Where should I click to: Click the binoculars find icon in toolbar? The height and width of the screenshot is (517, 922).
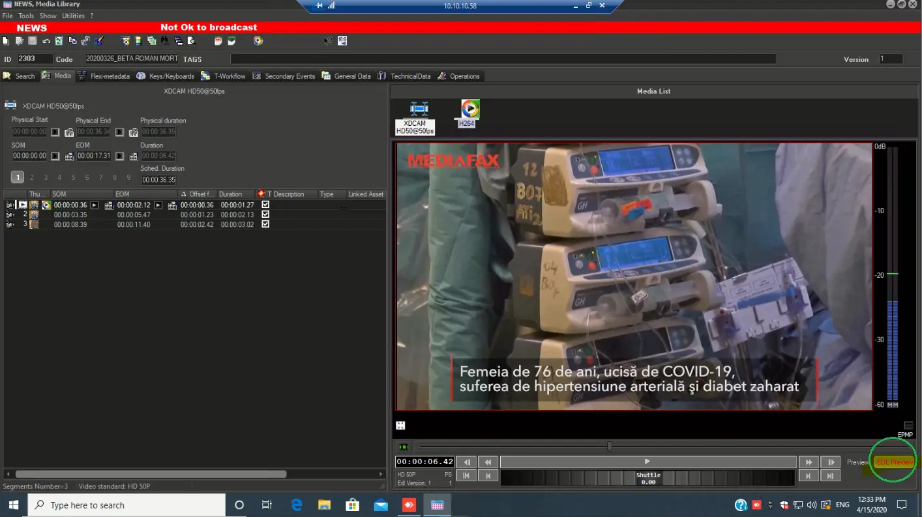pos(164,41)
